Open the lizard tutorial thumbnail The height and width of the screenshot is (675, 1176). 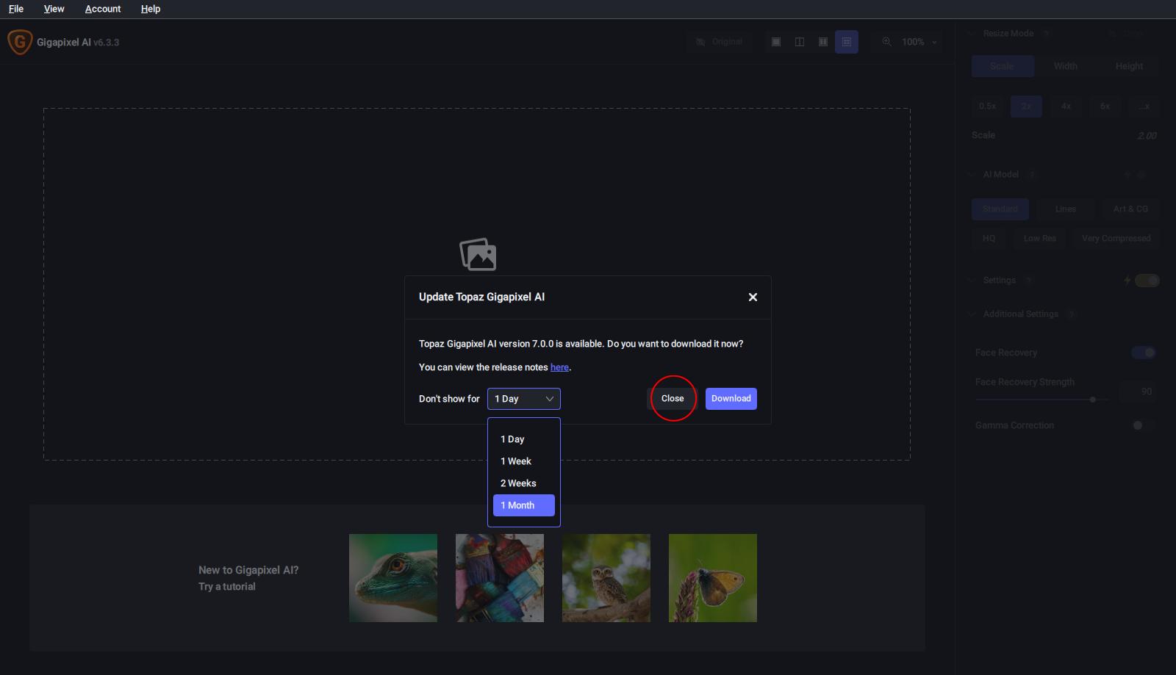(x=393, y=578)
